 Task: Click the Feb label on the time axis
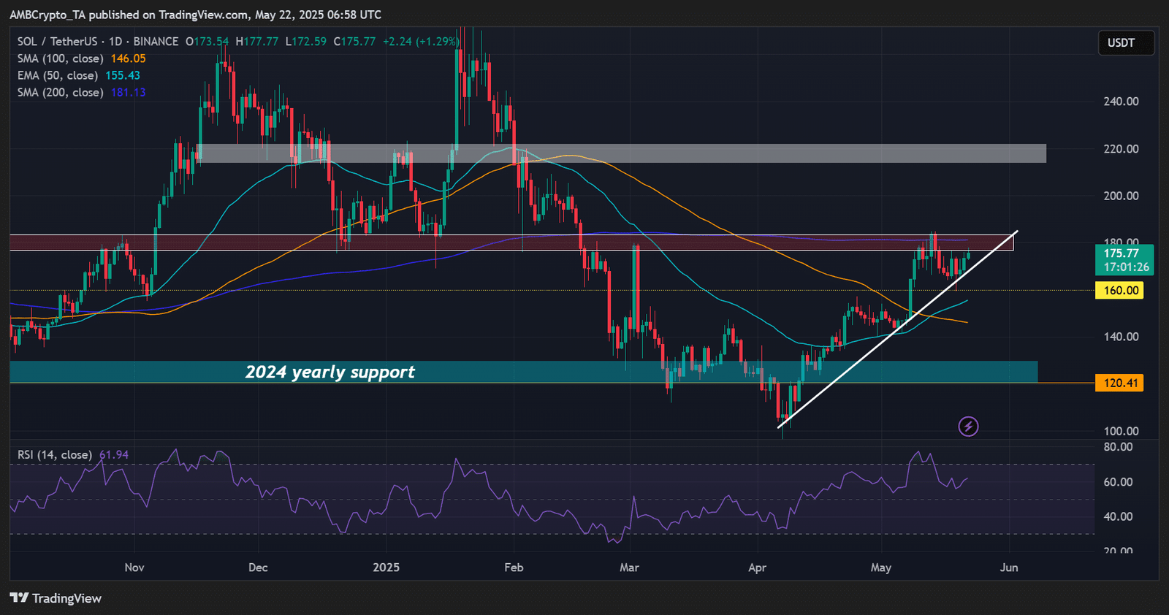pyautogui.click(x=514, y=568)
